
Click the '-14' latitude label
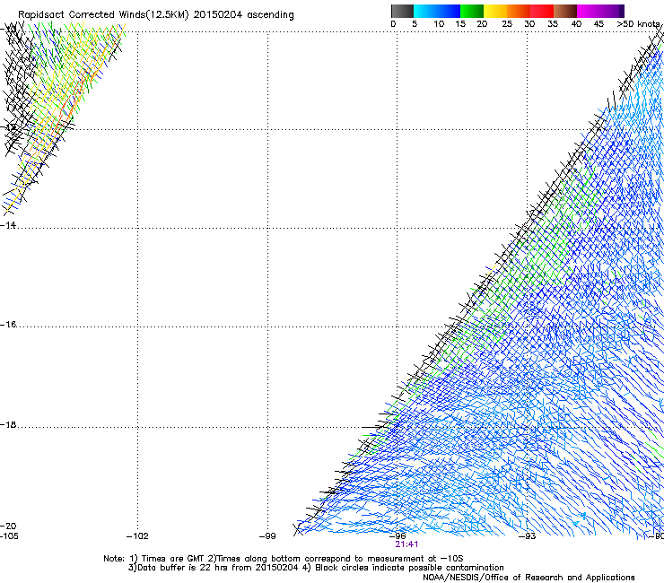[x=8, y=226]
